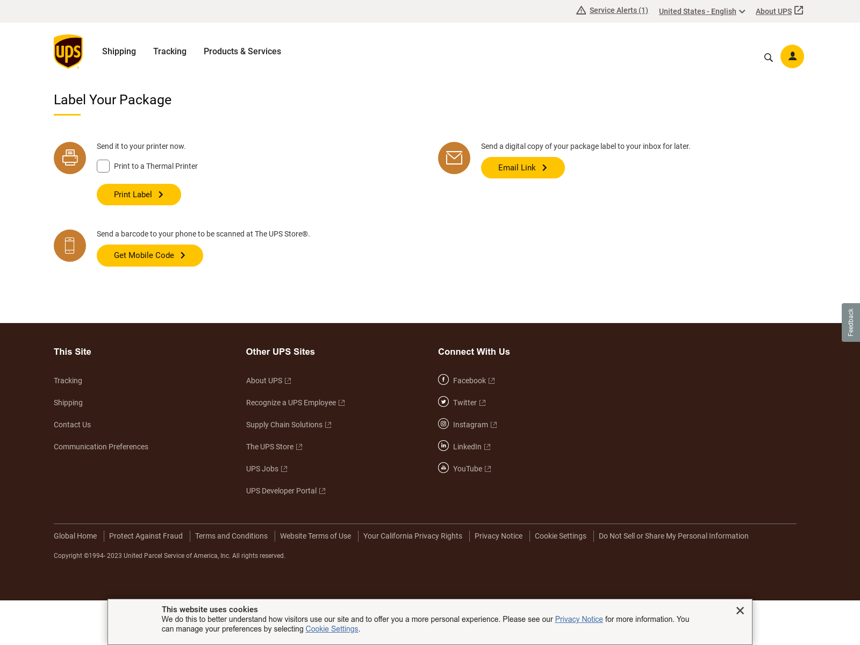Open Communication Preferences link
Screen dimensions: 860x645
[101, 447]
